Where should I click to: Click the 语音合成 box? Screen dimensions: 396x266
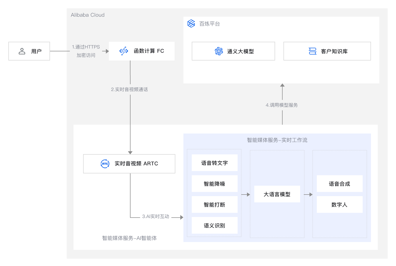click(x=340, y=184)
